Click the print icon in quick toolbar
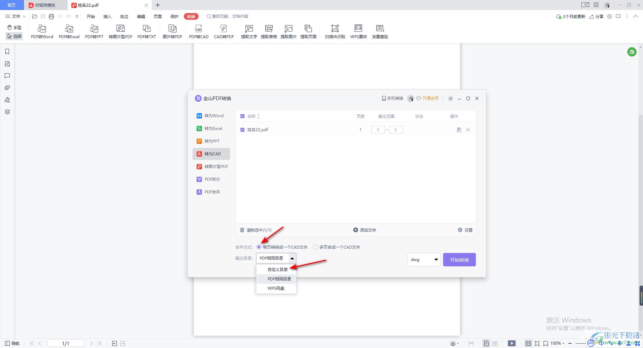 click(x=51, y=16)
